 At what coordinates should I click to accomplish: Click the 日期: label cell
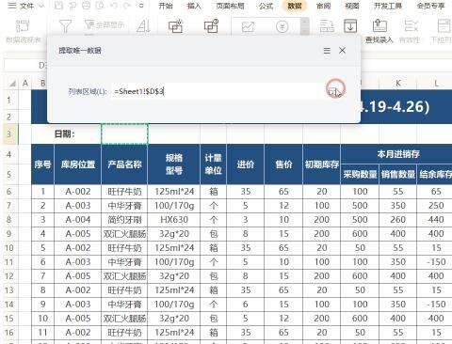coord(66,134)
